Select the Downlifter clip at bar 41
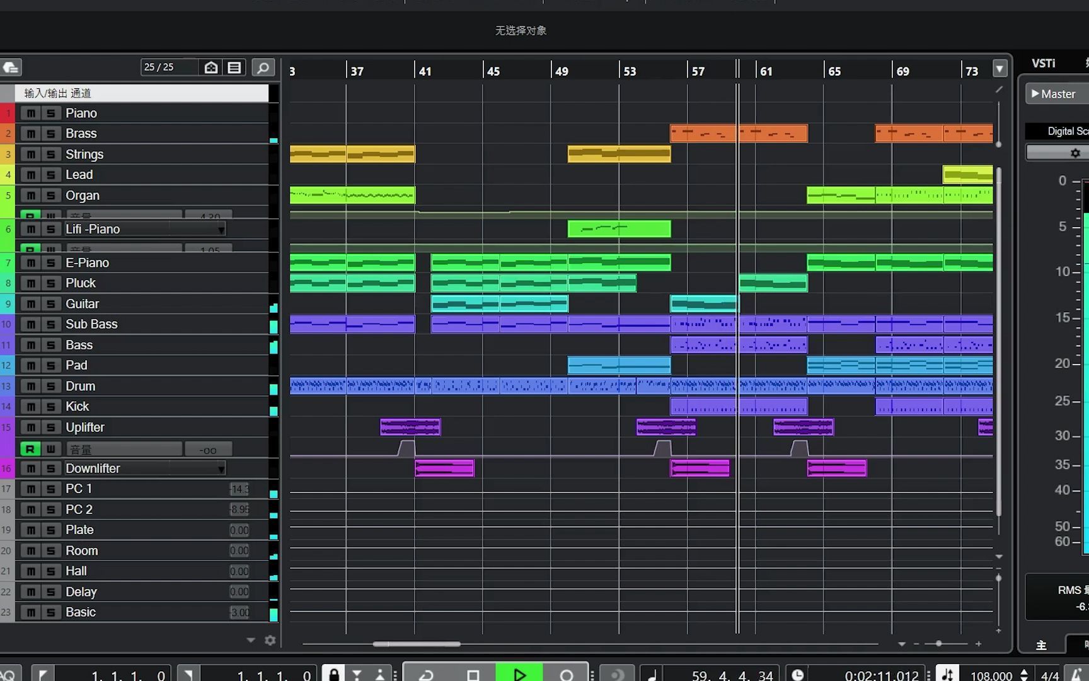This screenshot has width=1089, height=681. tap(444, 468)
